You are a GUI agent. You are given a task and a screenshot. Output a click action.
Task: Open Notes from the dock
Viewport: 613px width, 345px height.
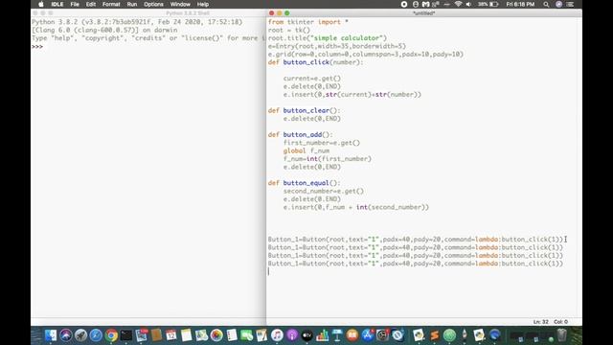click(x=187, y=335)
